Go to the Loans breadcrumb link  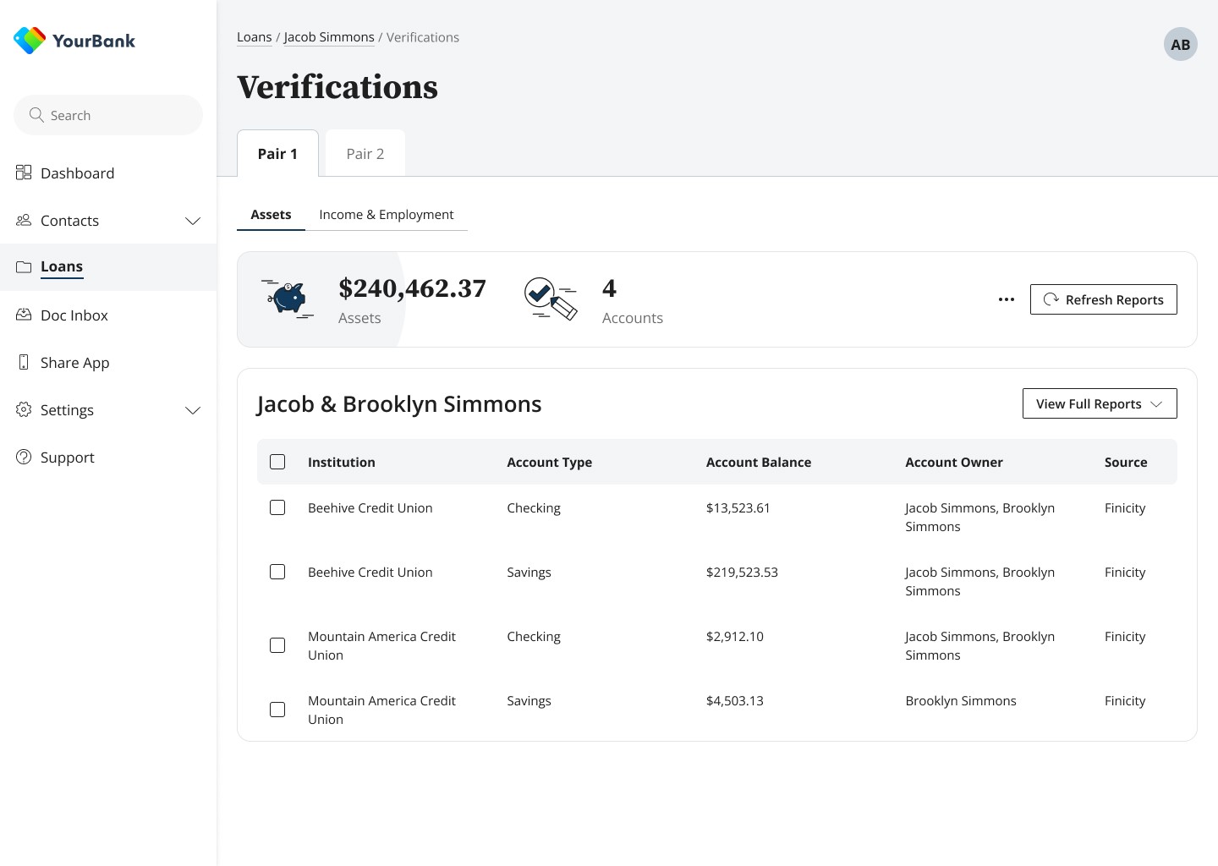(254, 37)
